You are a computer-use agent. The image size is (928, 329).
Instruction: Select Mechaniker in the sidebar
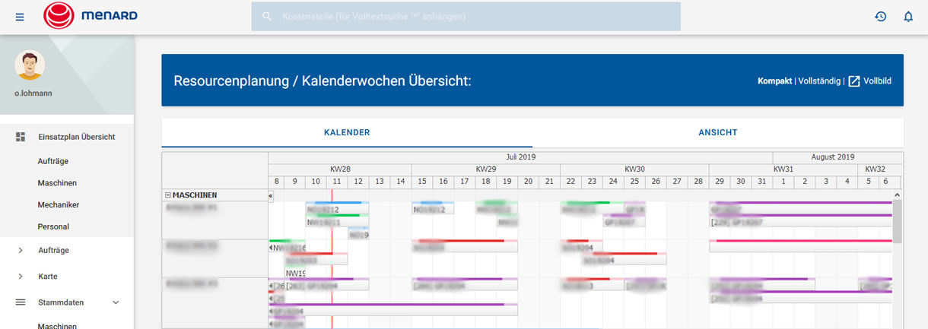tap(59, 204)
